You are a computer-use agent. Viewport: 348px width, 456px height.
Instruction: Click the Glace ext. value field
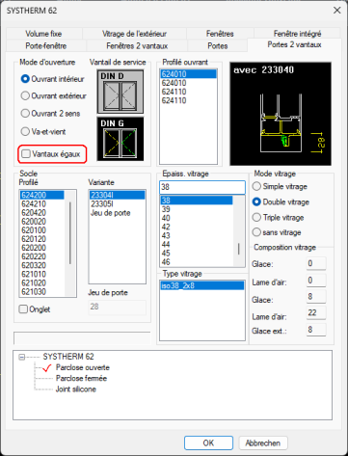316,330
